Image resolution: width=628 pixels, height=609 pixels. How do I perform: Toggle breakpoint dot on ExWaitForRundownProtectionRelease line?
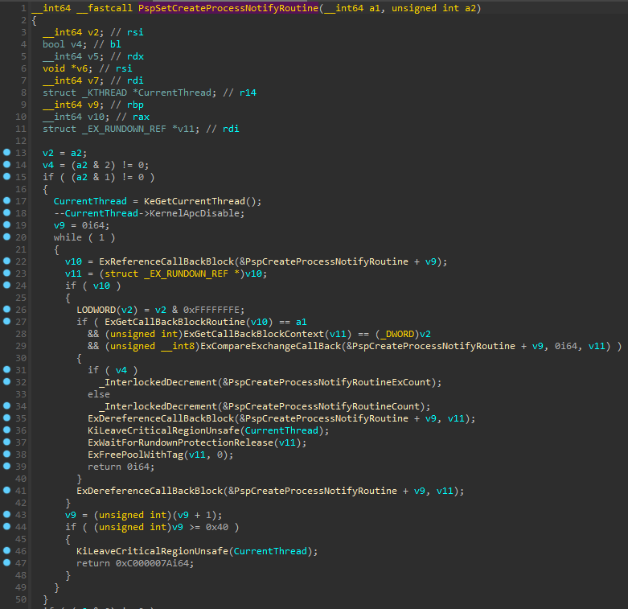(x=6, y=442)
